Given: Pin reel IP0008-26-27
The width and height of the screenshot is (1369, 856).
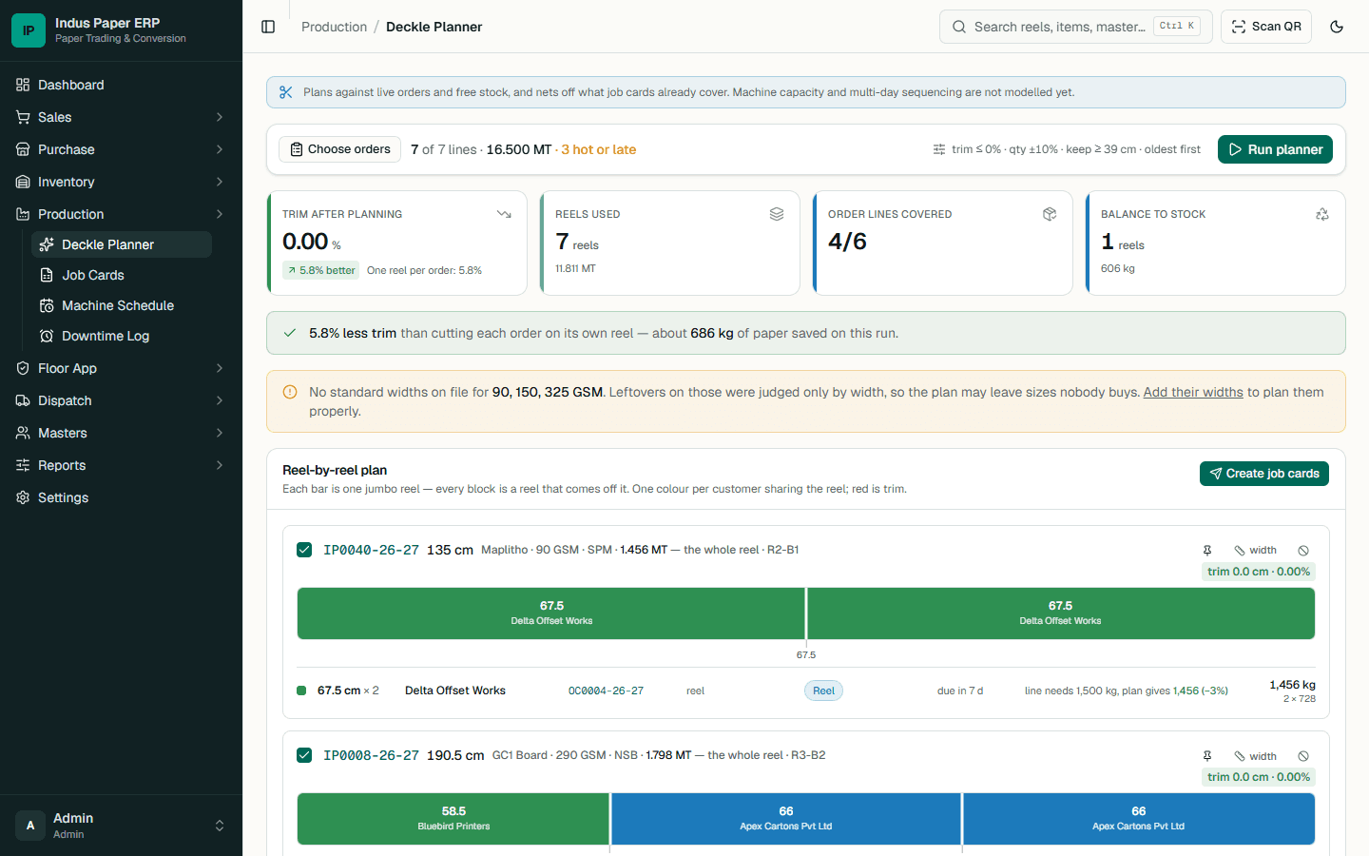Looking at the screenshot, I should 1207,756.
